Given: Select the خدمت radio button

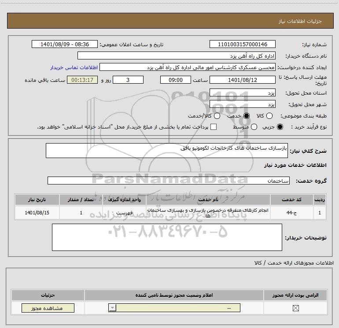Looking at the screenshot, I should tap(247, 116).
